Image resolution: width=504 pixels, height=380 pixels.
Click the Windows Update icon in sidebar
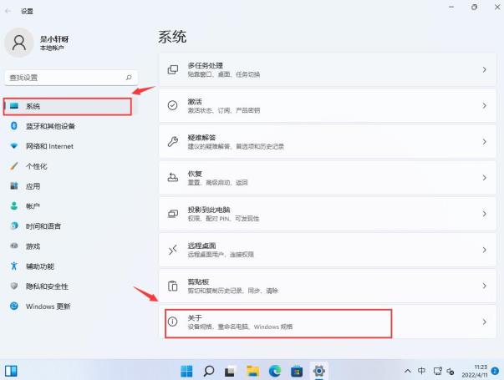pos(14,306)
